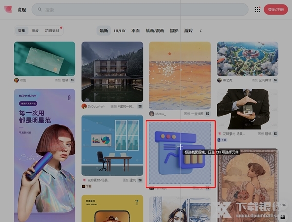
Task: Open the Meow__ username link
Action: (161, 114)
